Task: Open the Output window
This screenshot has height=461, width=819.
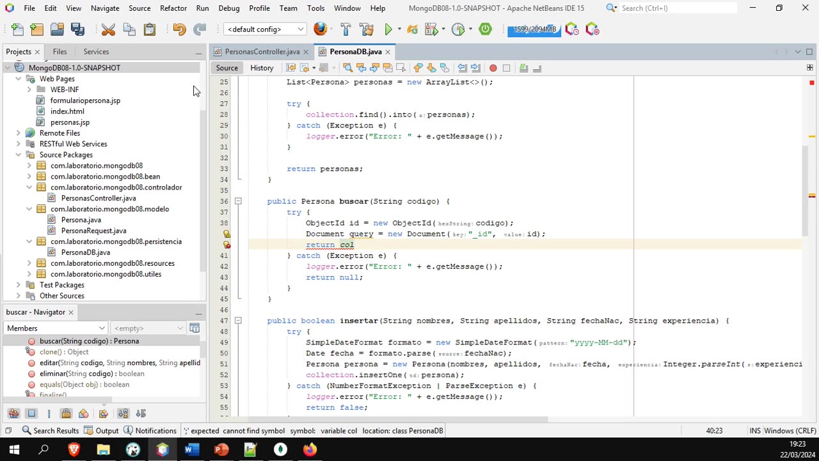Action: pos(102,431)
